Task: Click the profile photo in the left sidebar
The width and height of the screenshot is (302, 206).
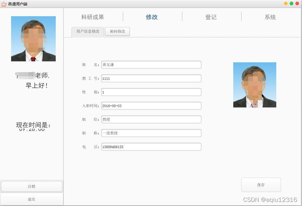Action: pos(33,38)
